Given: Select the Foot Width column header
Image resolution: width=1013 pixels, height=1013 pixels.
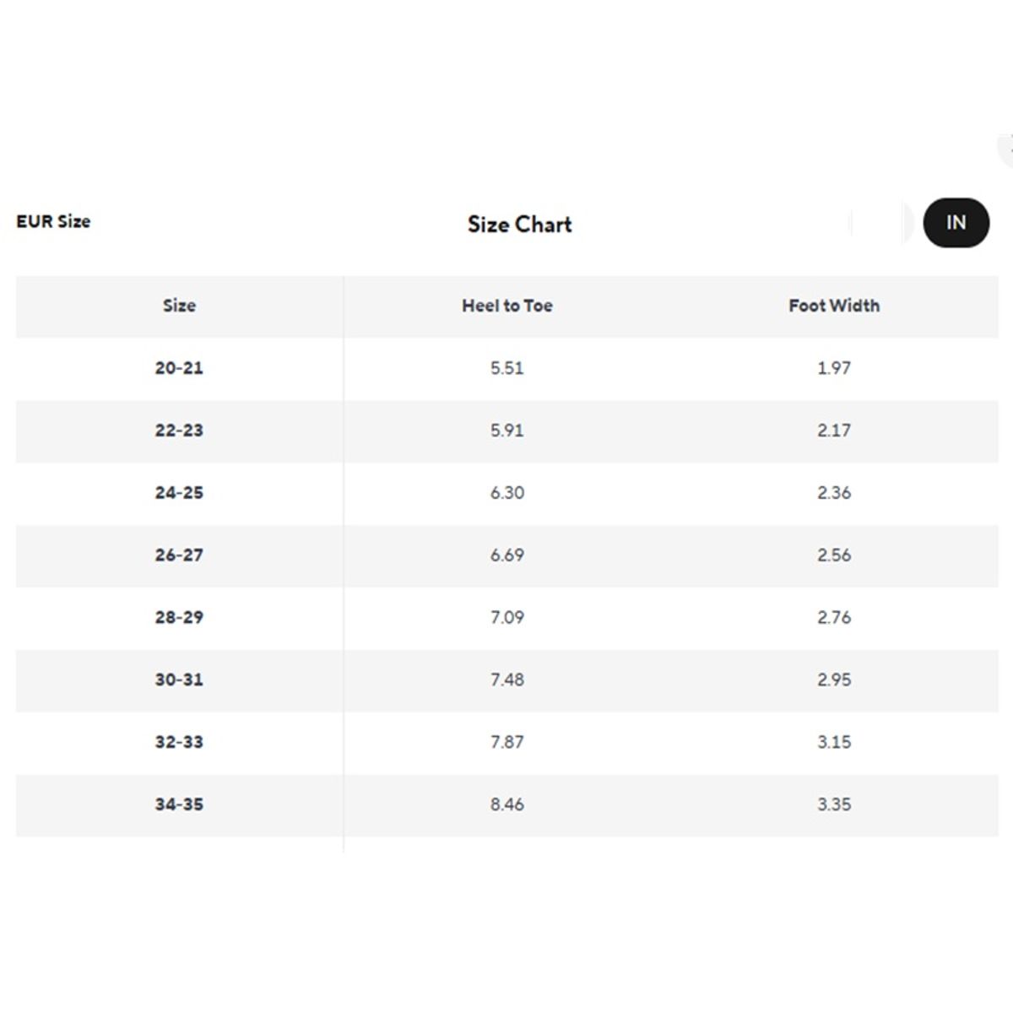Looking at the screenshot, I should point(834,306).
